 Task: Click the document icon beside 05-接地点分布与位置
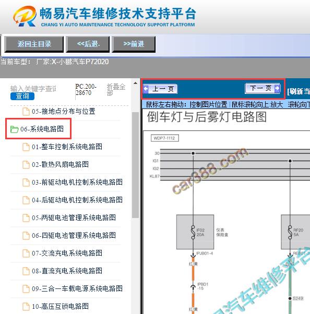pyautogui.click(x=26, y=112)
